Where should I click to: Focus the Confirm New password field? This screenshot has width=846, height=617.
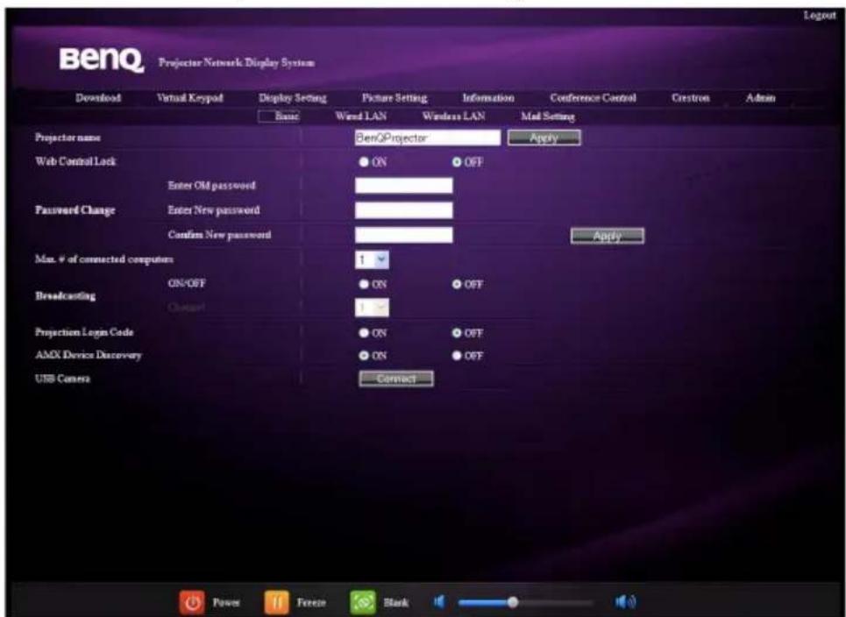(x=403, y=235)
